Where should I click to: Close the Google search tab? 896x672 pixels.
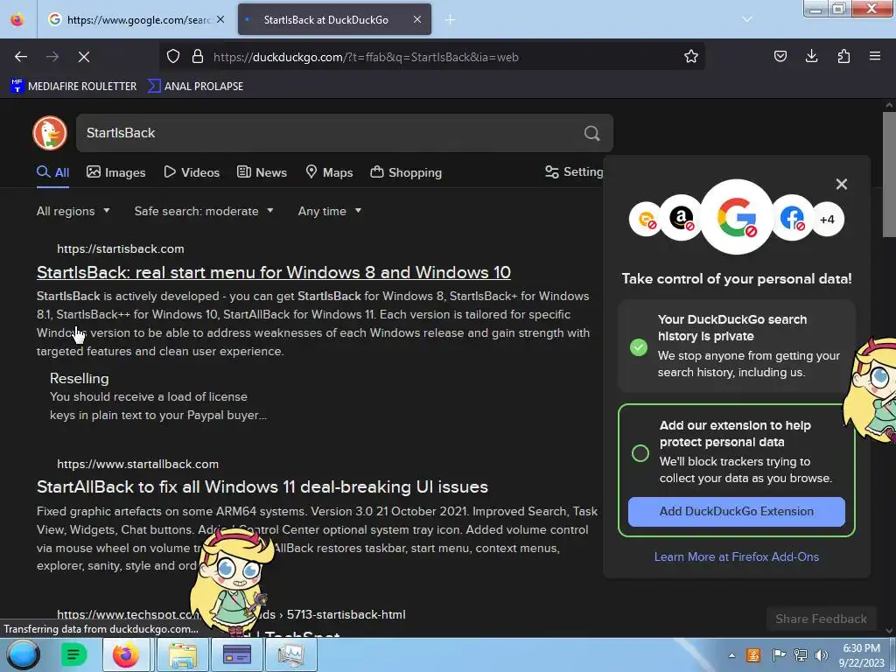(220, 19)
